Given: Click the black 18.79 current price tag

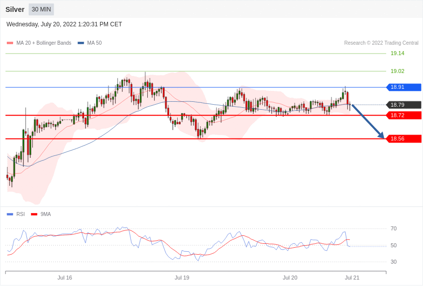Looking at the screenshot, I should (x=404, y=105).
